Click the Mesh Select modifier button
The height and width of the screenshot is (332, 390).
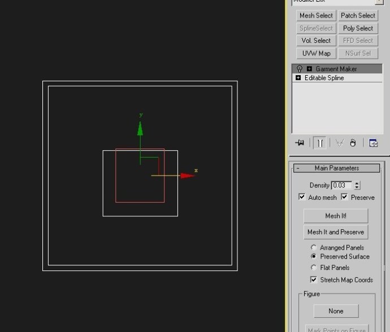[316, 16]
